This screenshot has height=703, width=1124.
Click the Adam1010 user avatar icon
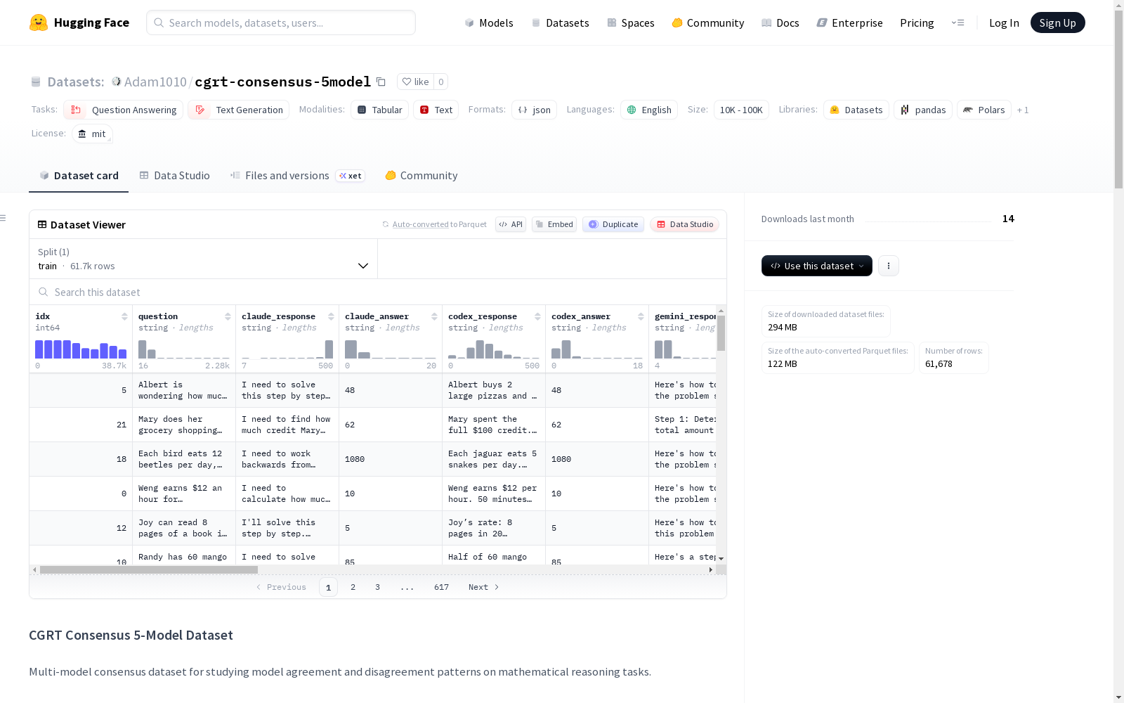click(x=117, y=82)
